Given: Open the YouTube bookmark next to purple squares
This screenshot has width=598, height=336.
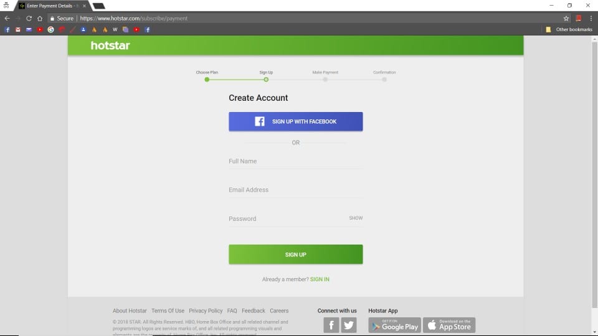Looking at the screenshot, I should [x=136, y=29].
